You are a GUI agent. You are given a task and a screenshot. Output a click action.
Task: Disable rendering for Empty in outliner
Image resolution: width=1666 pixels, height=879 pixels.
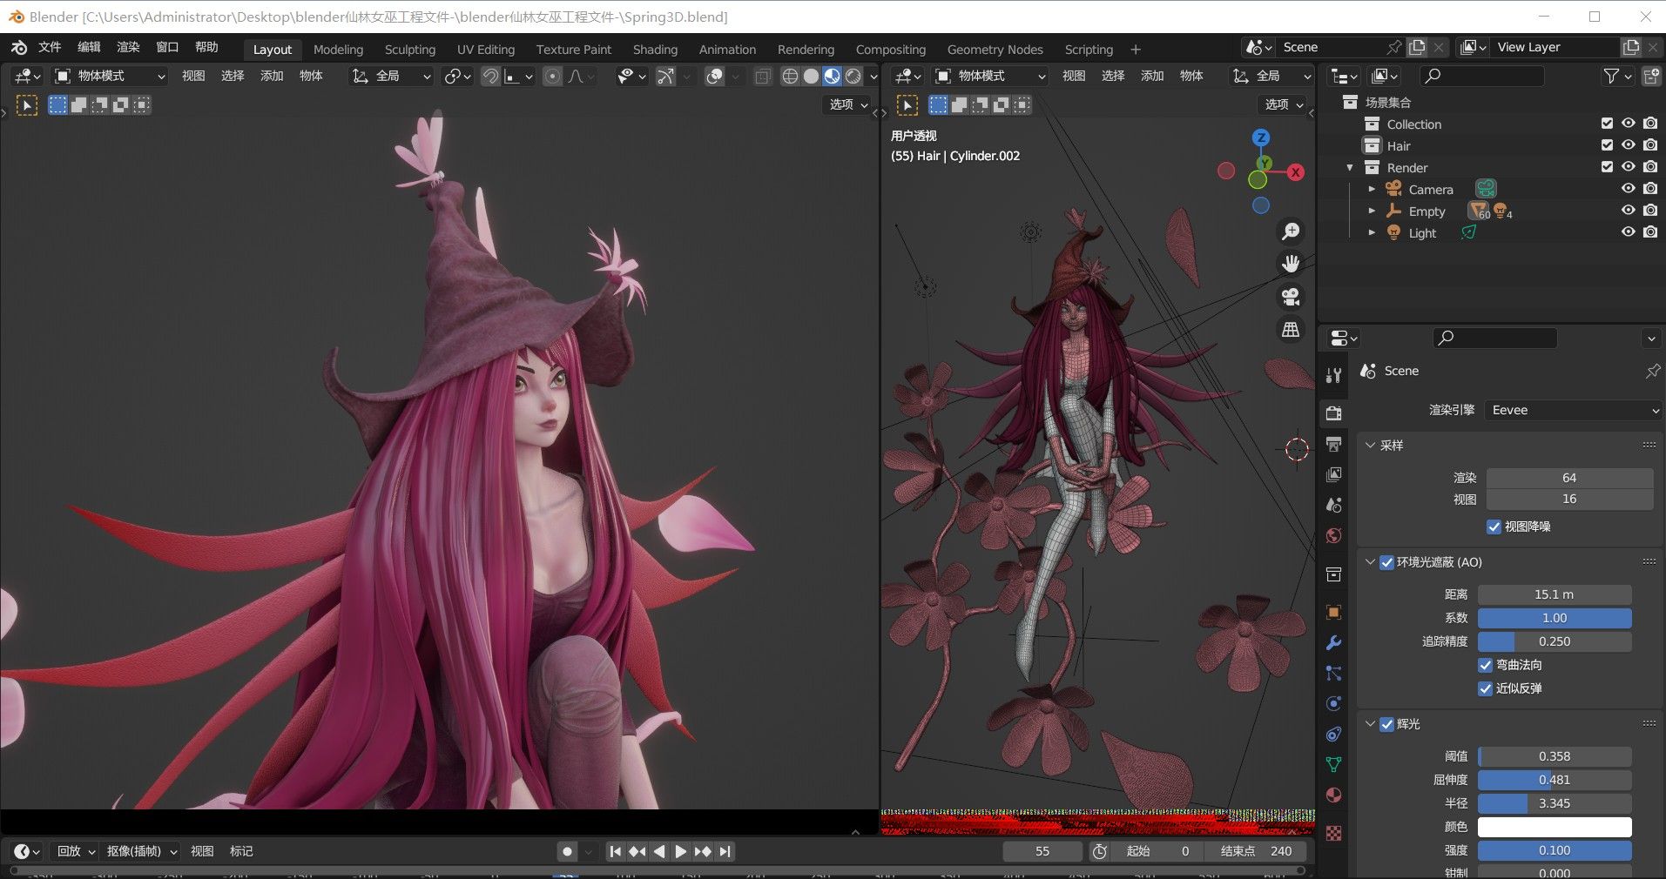pyautogui.click(x=1650, y=211)
